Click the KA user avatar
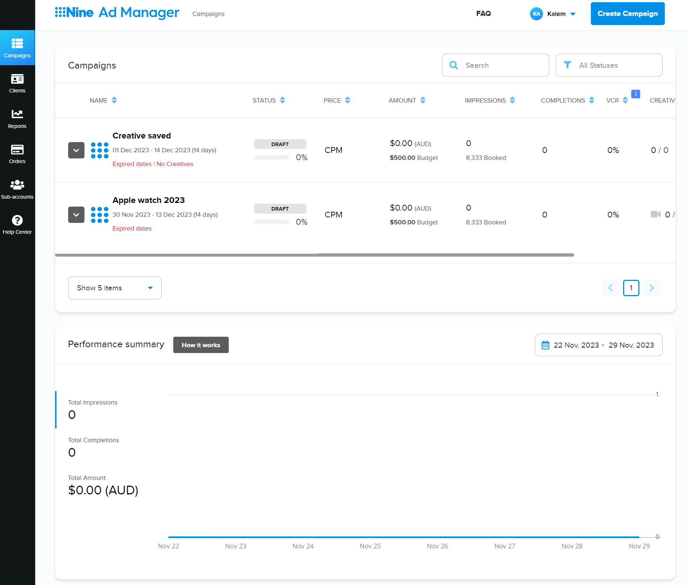The width and height of the screenshot is (688, 585). 536,14
